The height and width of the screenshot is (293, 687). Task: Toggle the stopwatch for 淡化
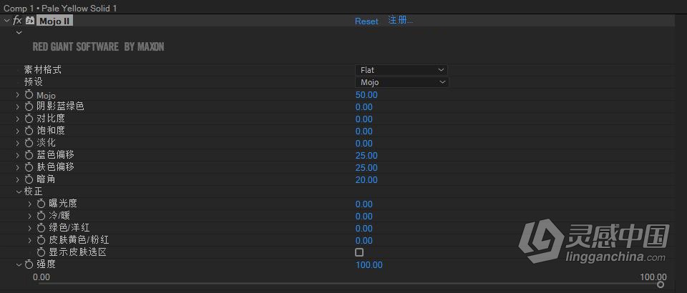[x=29, y=143]
